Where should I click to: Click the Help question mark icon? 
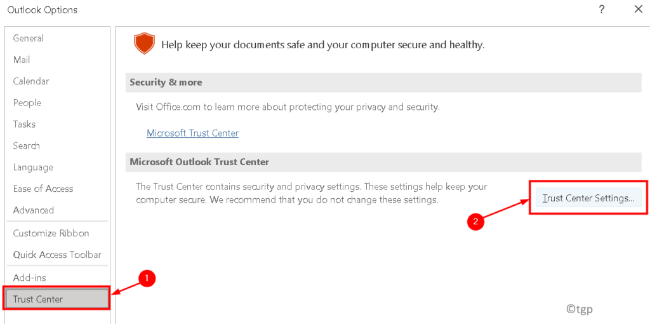(x=601, y=10)
